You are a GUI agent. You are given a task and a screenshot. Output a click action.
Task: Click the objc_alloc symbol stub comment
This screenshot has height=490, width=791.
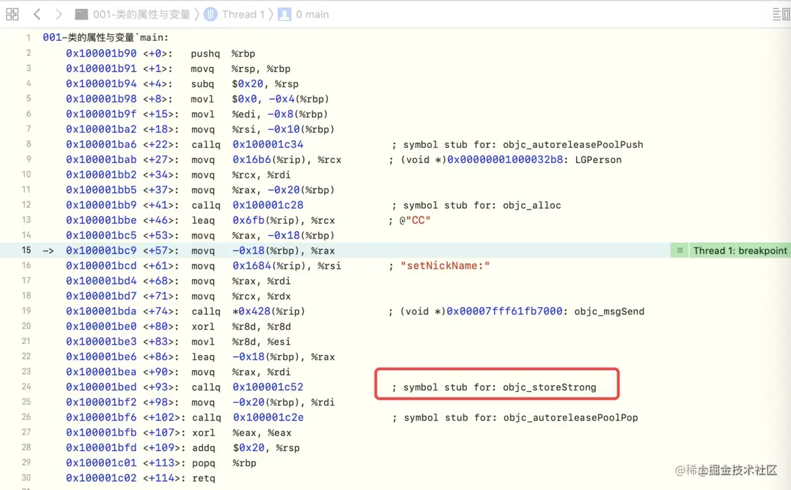click(x=477, y=205)
